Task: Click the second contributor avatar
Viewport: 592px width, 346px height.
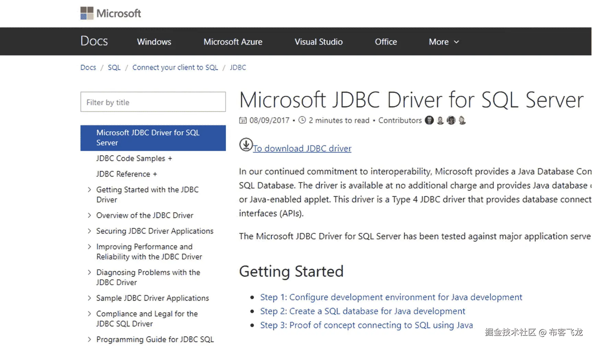Action: pos(440,120)
